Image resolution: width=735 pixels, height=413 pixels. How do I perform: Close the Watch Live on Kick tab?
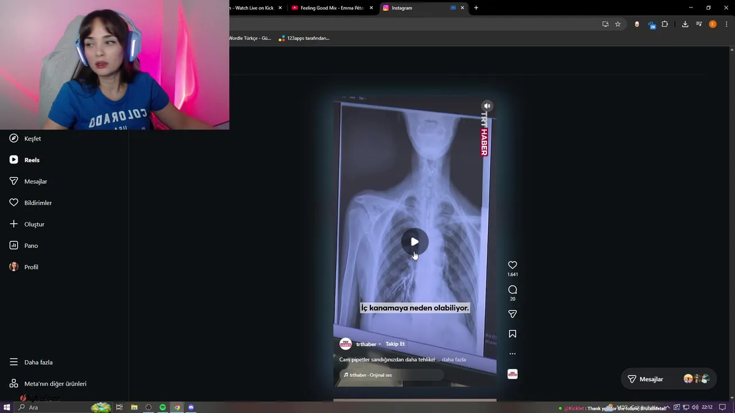280,8
